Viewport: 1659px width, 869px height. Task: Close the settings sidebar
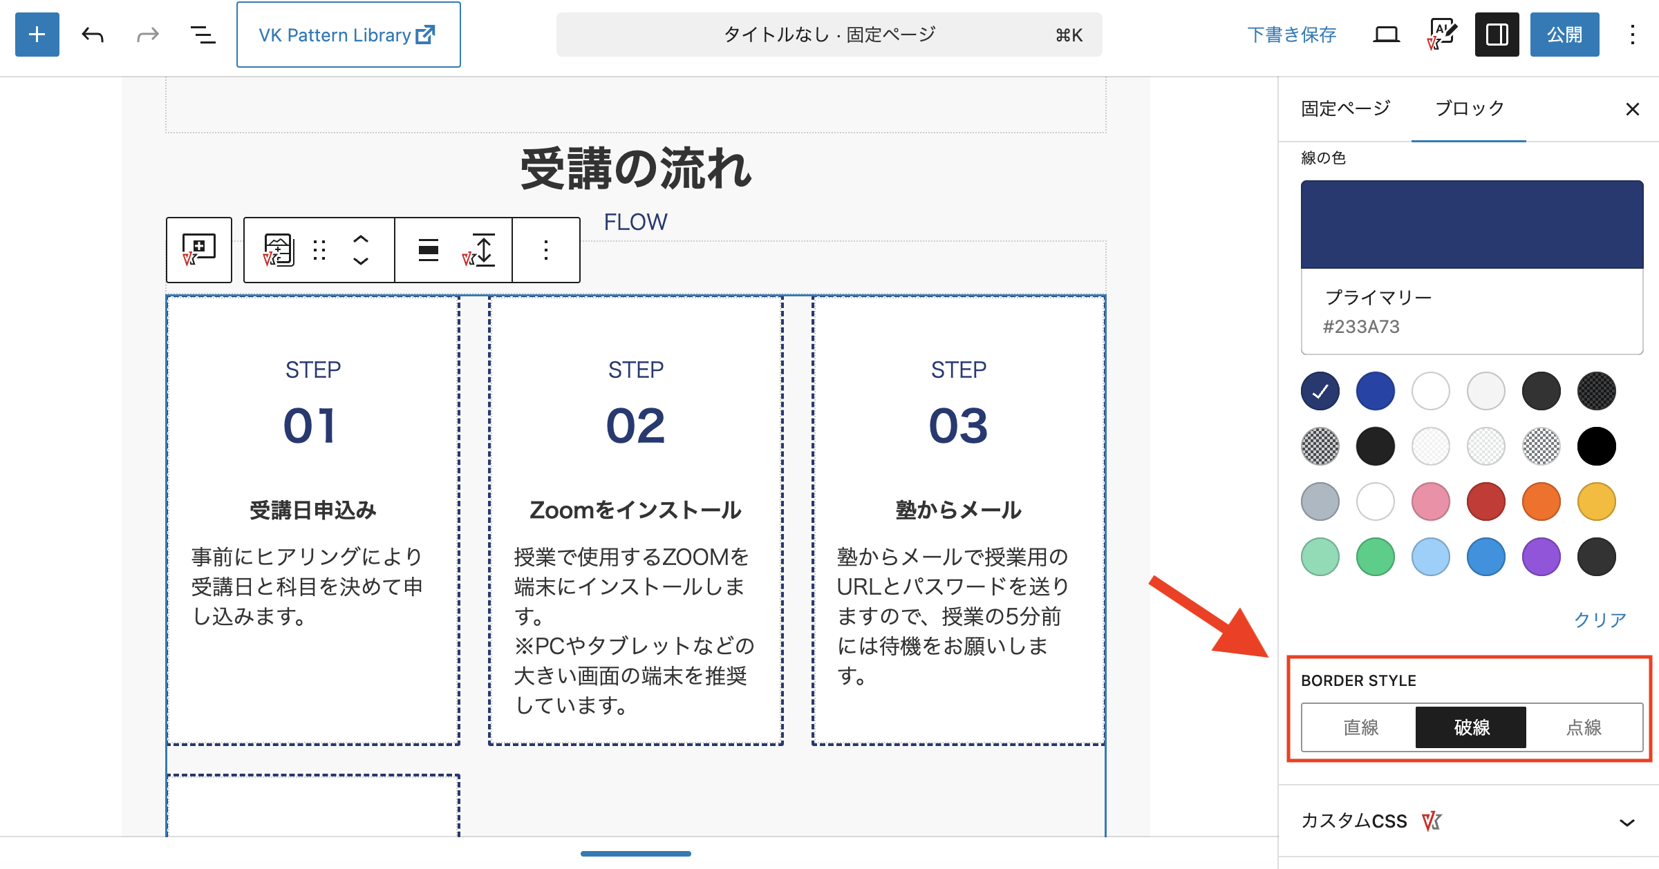tap(1633, 109)
